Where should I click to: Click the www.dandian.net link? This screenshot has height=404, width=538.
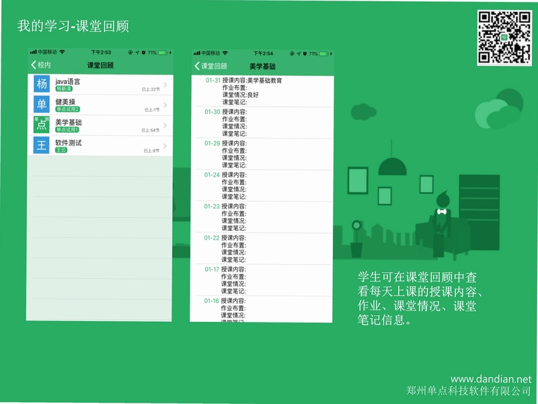pos(491,379)
